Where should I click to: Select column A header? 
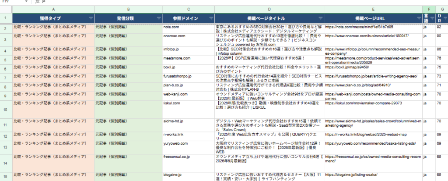(53, 10)
